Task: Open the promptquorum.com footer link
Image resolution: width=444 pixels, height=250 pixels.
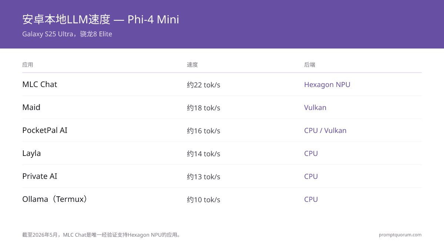Action: [400, 235]
